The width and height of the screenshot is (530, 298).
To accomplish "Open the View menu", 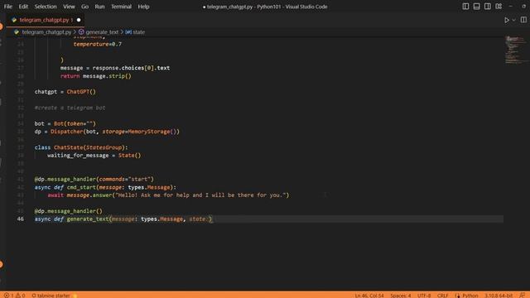I will coord(69,7).
